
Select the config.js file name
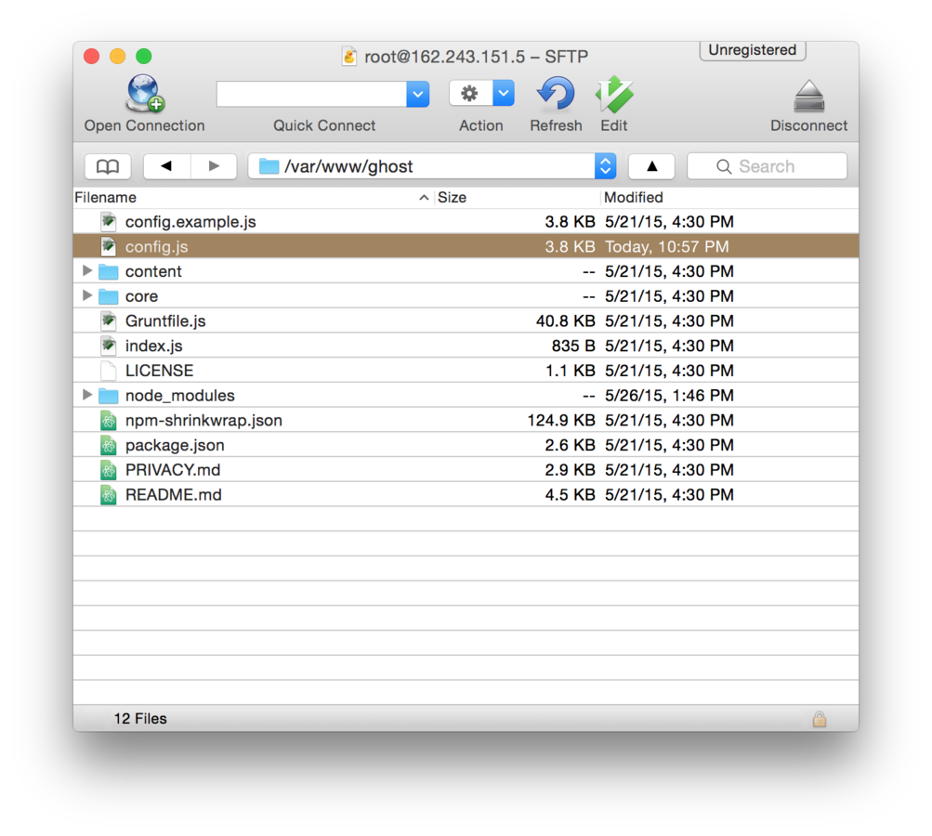156,246
